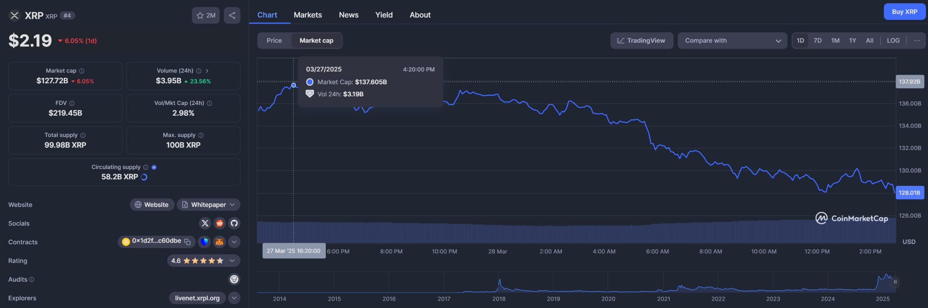Click the document icon beside Whitepaper
The height and width of the screenshot is (308, 928).
point(185,205)
